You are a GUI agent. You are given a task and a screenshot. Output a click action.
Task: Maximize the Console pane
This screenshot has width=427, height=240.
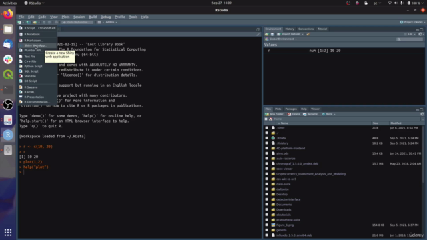pos(258,29)
